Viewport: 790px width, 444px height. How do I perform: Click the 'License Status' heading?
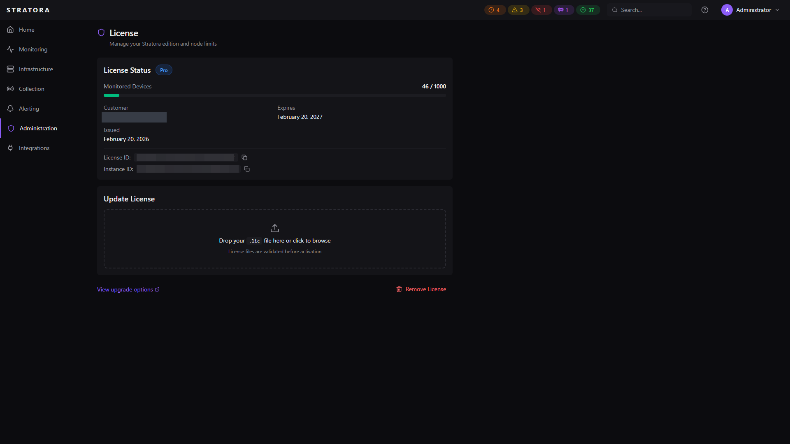[127, 70]
